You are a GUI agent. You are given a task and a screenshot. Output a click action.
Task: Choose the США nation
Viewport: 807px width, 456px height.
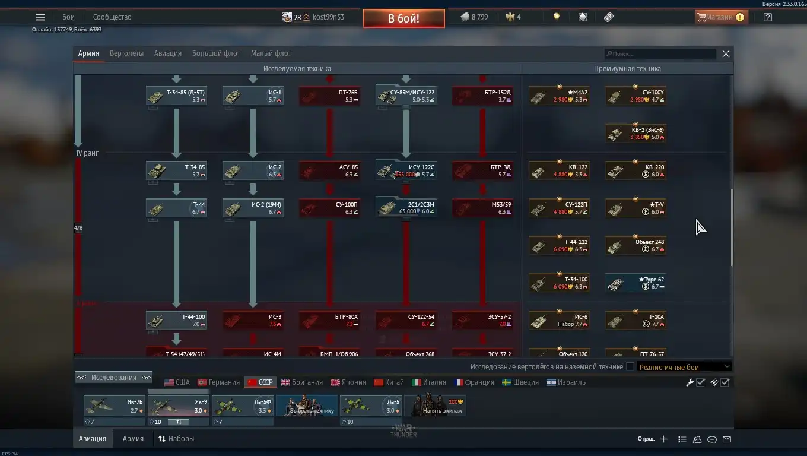[x=177, y=382]
